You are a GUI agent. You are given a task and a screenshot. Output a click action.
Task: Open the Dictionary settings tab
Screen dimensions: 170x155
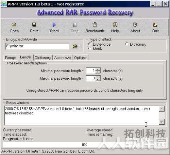point(43,58)
